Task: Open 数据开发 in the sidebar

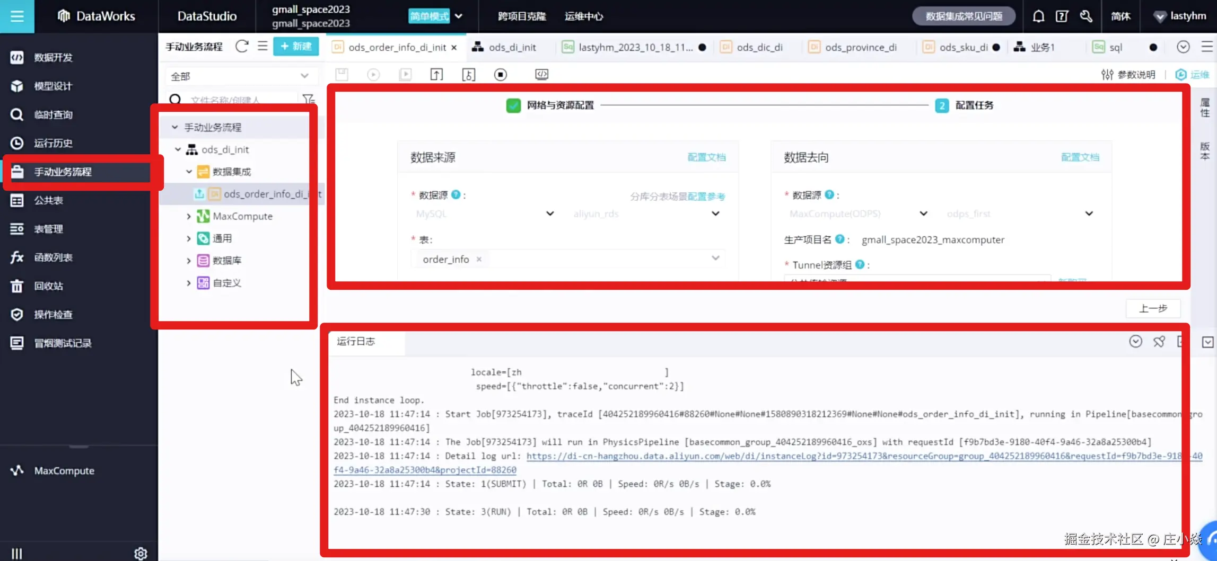Action: (53, 57)
